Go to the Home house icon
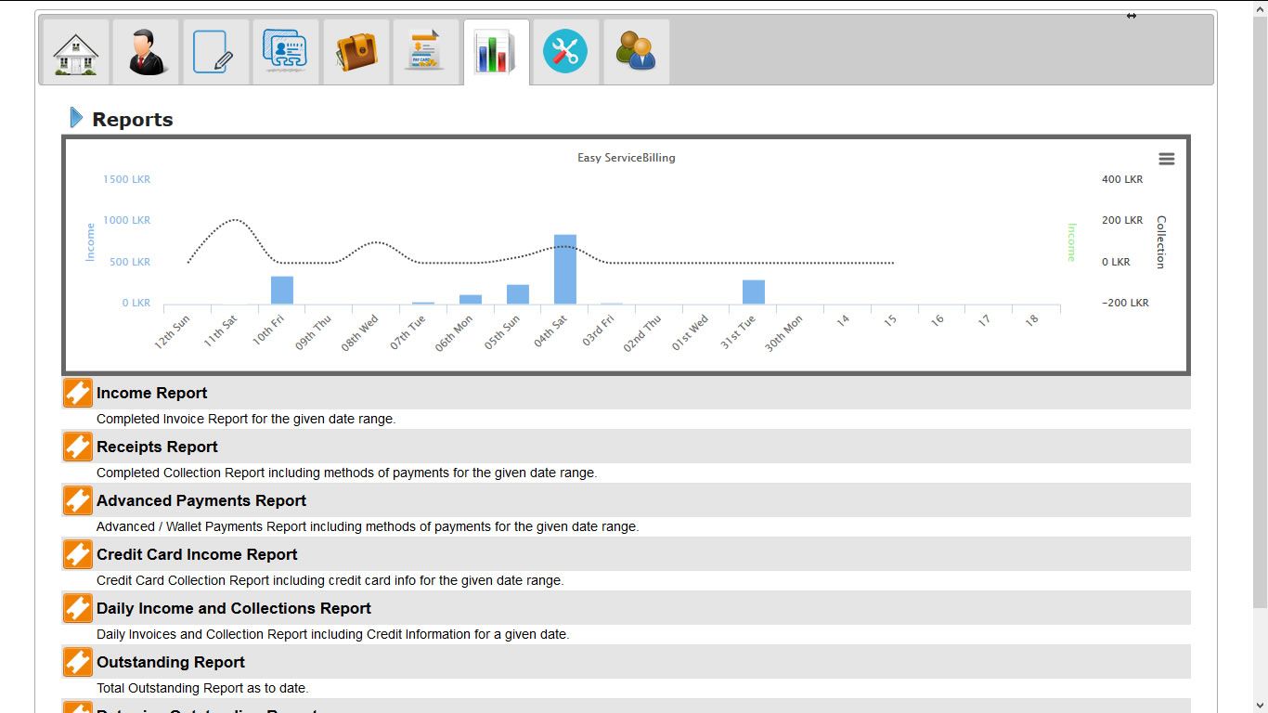 click(76, 52)
